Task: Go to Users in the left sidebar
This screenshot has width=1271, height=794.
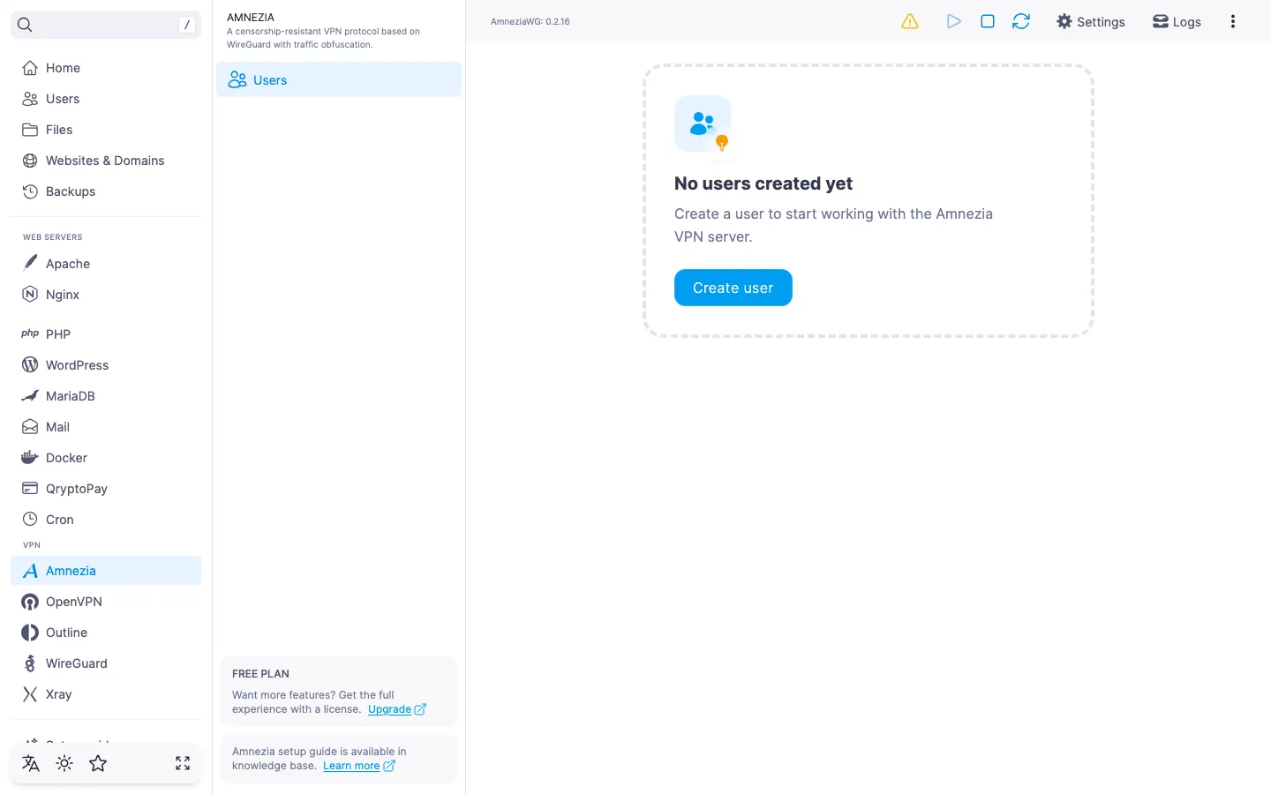Action: [x=106, y=99]
